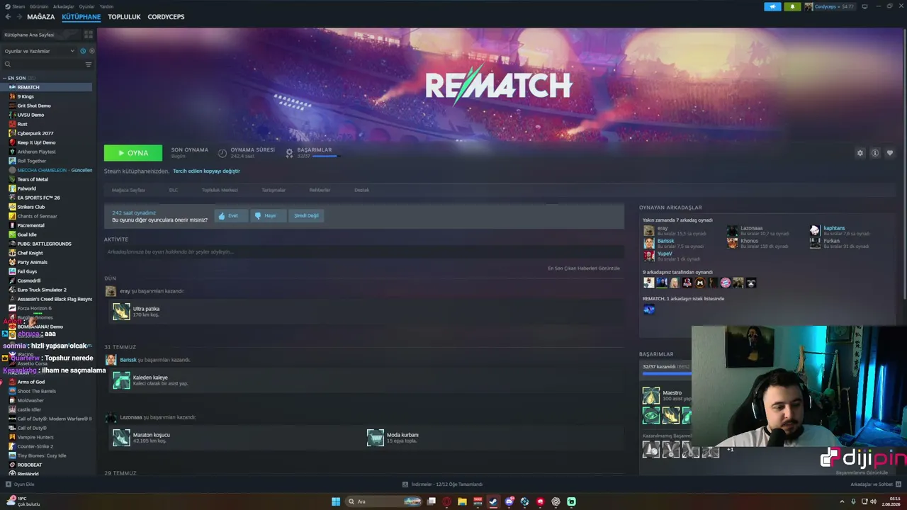Viewport: 907px width, 510px height.
Task: Click the play time clock icon
Action: point(222,153)
